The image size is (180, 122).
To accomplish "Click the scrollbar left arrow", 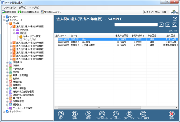I will click(56, 108).
